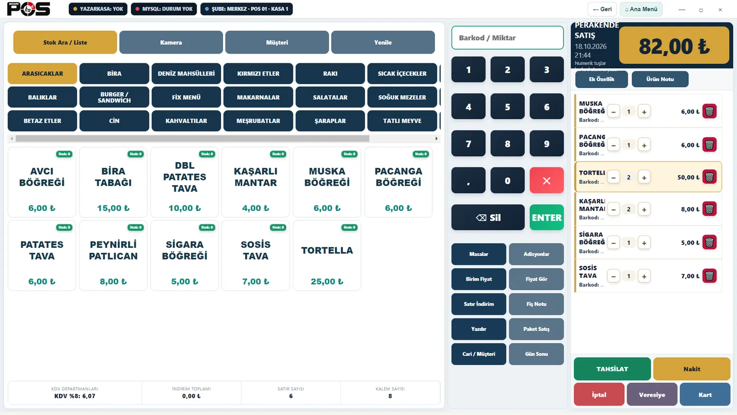This screenshot has width=737, height=415.
Task: Click the Stok Ara / Liste button
Action: pyautogui.click(x=65, y=42)
